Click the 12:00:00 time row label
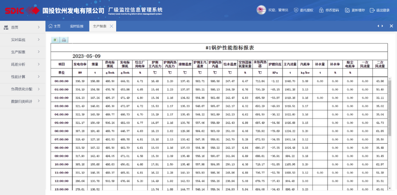397x195 pixels. coord(61,181)
